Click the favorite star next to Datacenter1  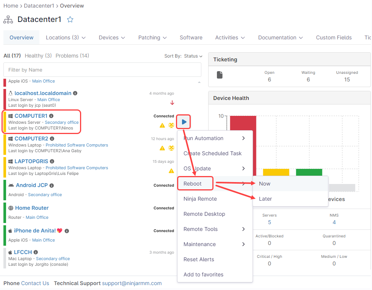[x=70, y=19]
